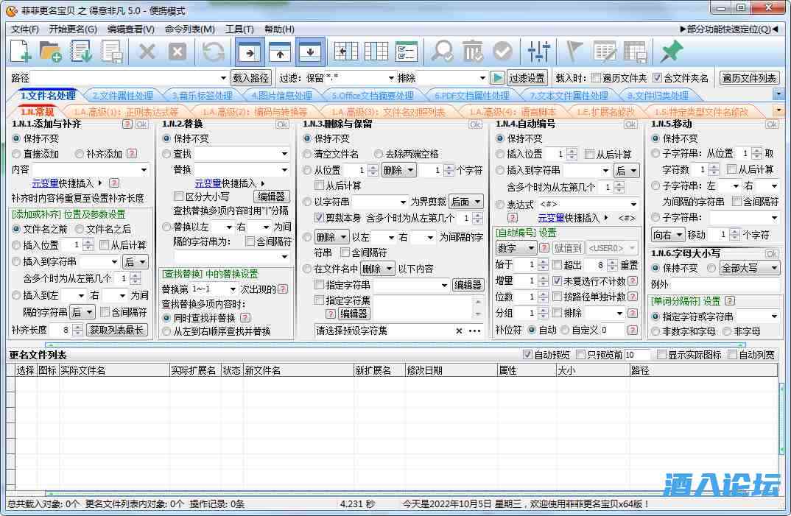The height and width of the screenshot is (516, 791).
Task: Click the magnifier preview toolbar icon
Action: click(x=443, y=52)
